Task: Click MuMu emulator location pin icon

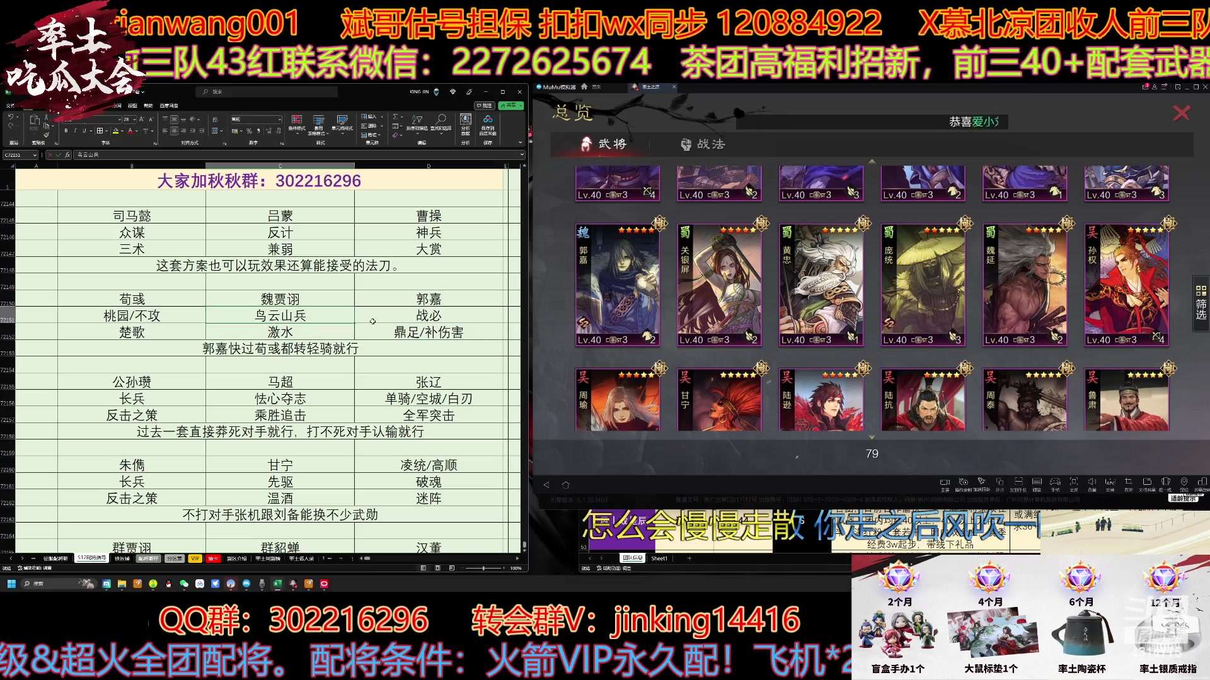Action: coord(1184,482)
